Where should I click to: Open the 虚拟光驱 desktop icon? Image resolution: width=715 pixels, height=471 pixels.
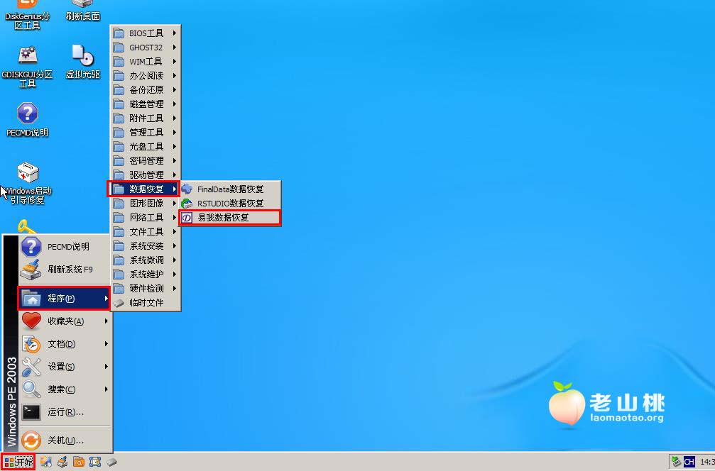(82, 62)
